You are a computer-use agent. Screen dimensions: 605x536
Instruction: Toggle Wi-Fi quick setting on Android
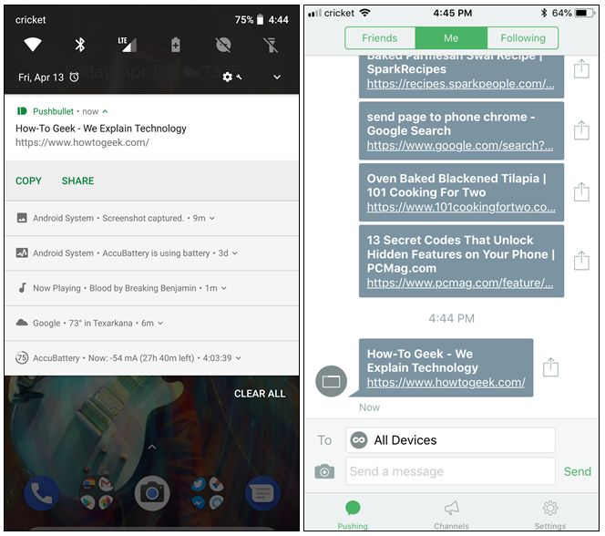tap(33, 45)
